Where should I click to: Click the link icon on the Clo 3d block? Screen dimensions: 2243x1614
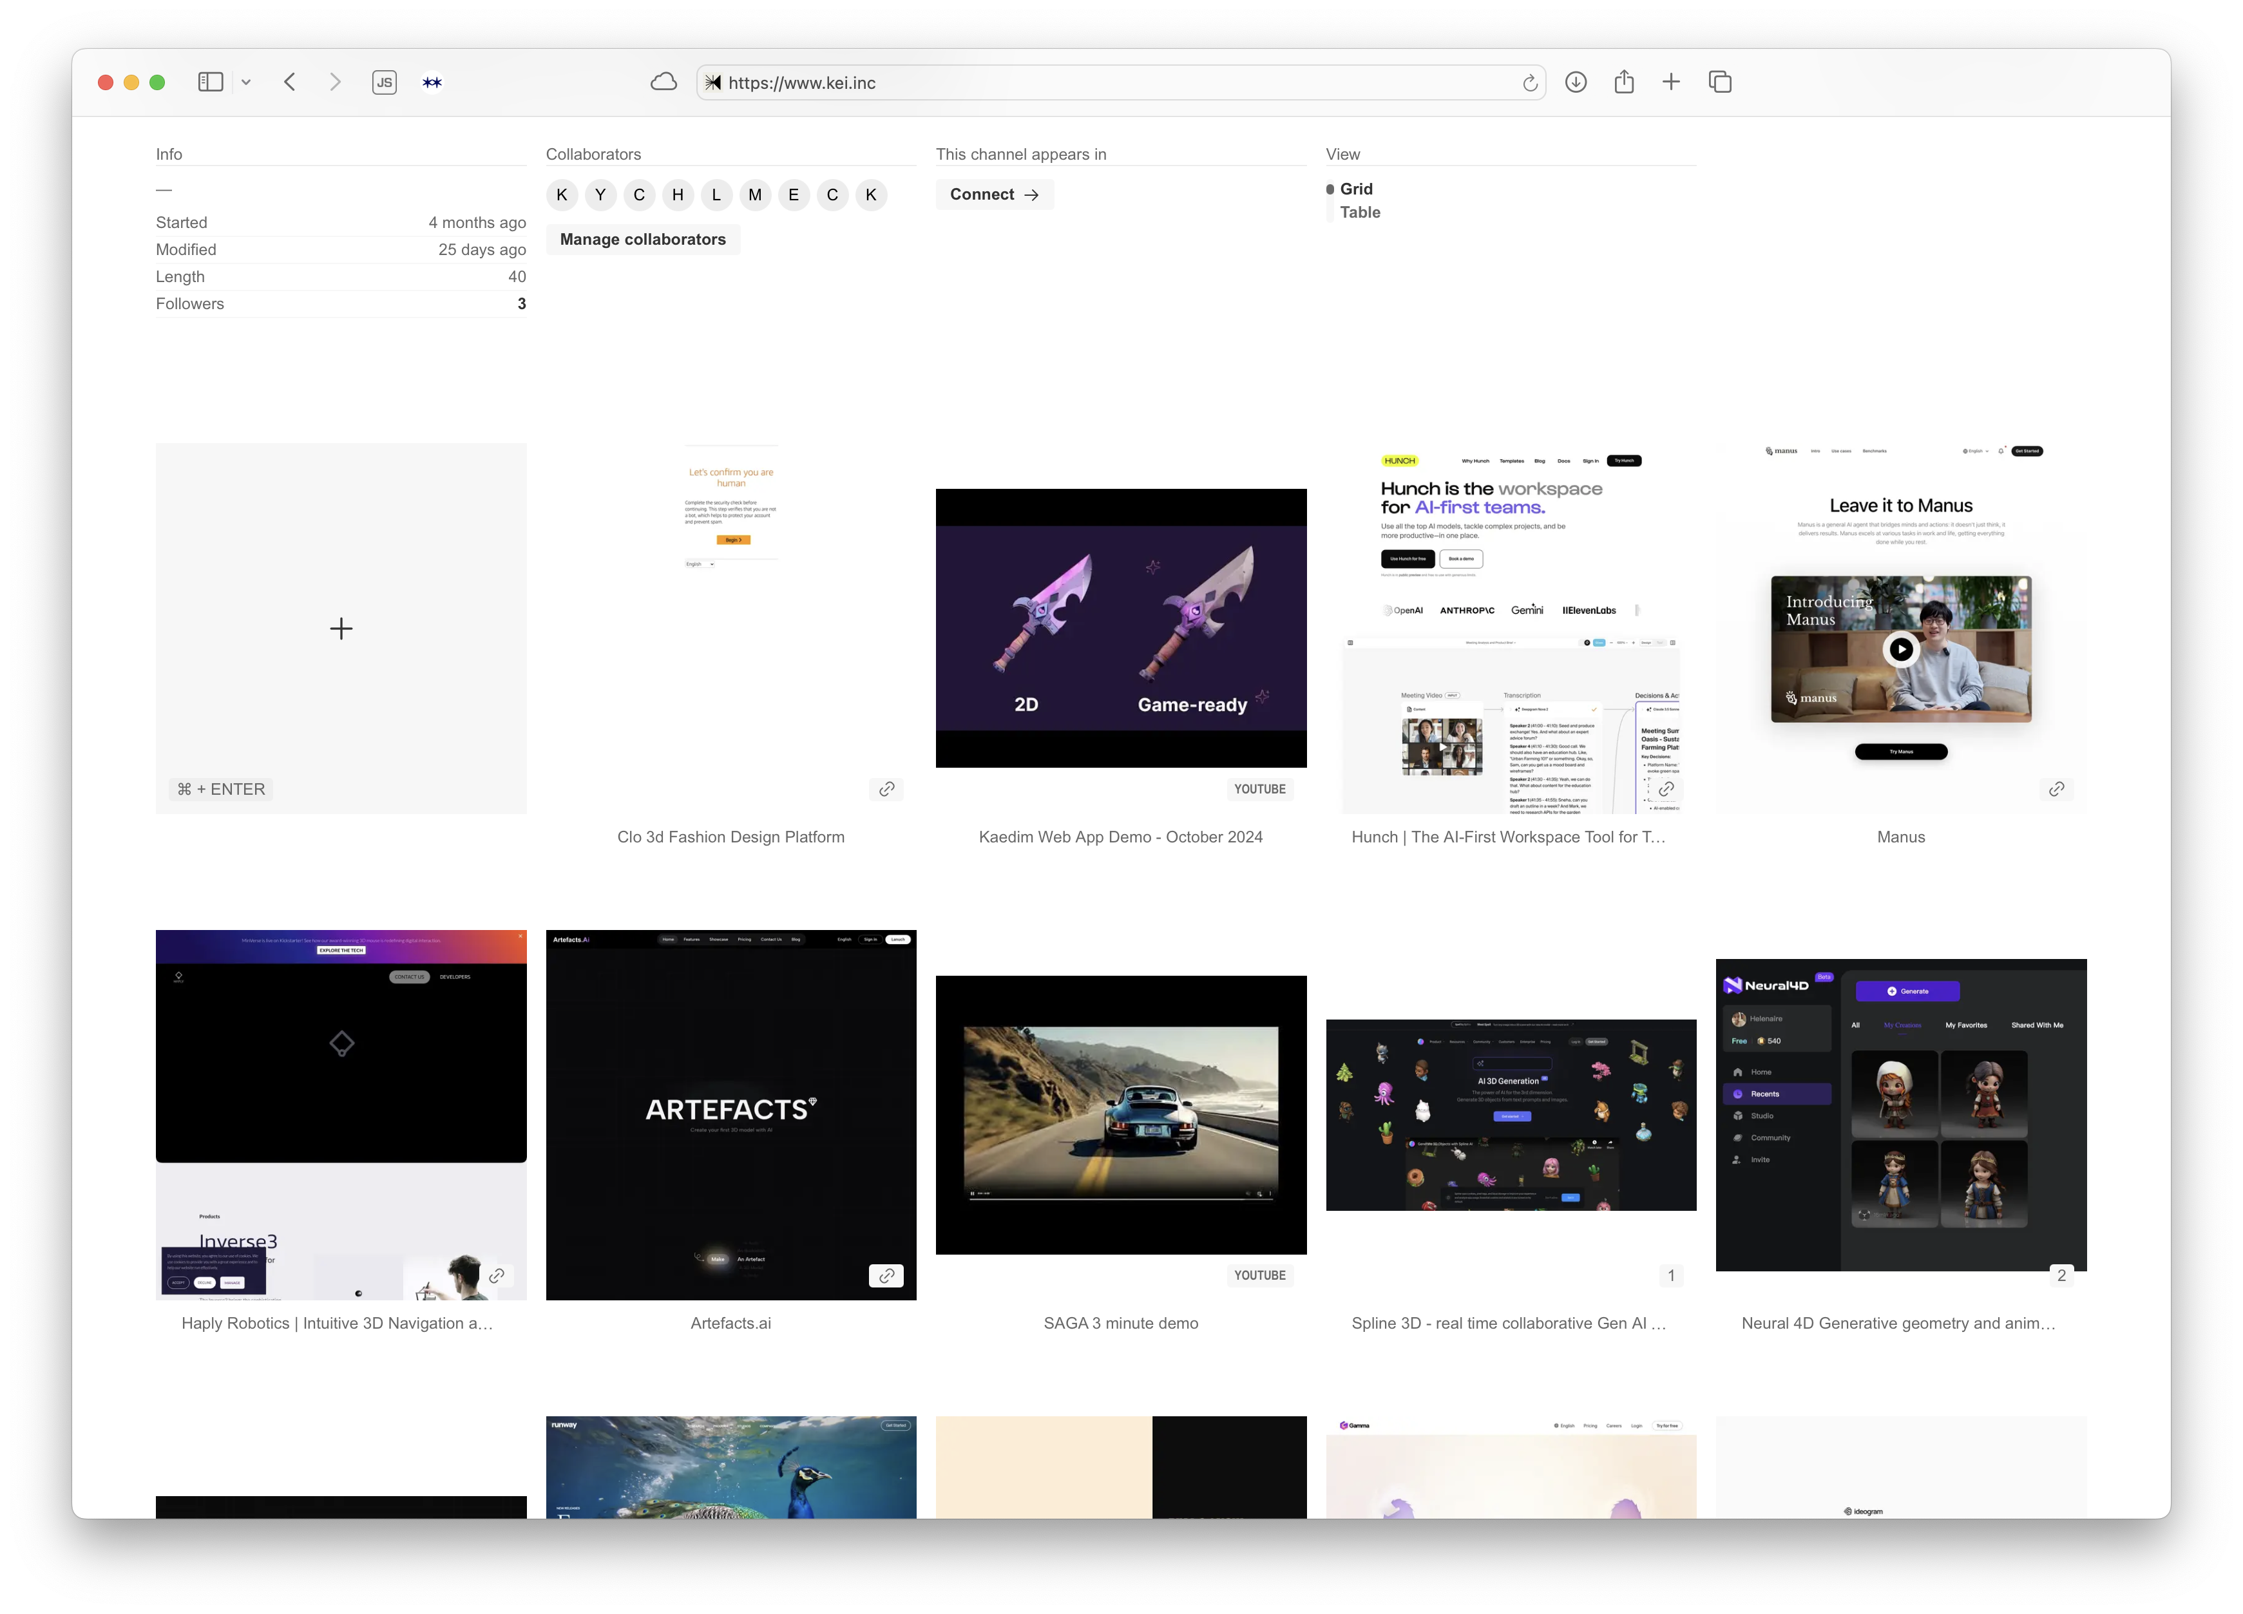click(886, 789)
